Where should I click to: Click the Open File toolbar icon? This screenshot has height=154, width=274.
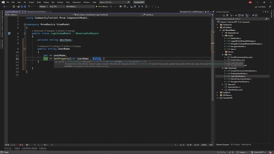(x=18, y=7)
